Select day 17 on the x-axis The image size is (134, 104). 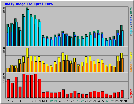[71, 101]
